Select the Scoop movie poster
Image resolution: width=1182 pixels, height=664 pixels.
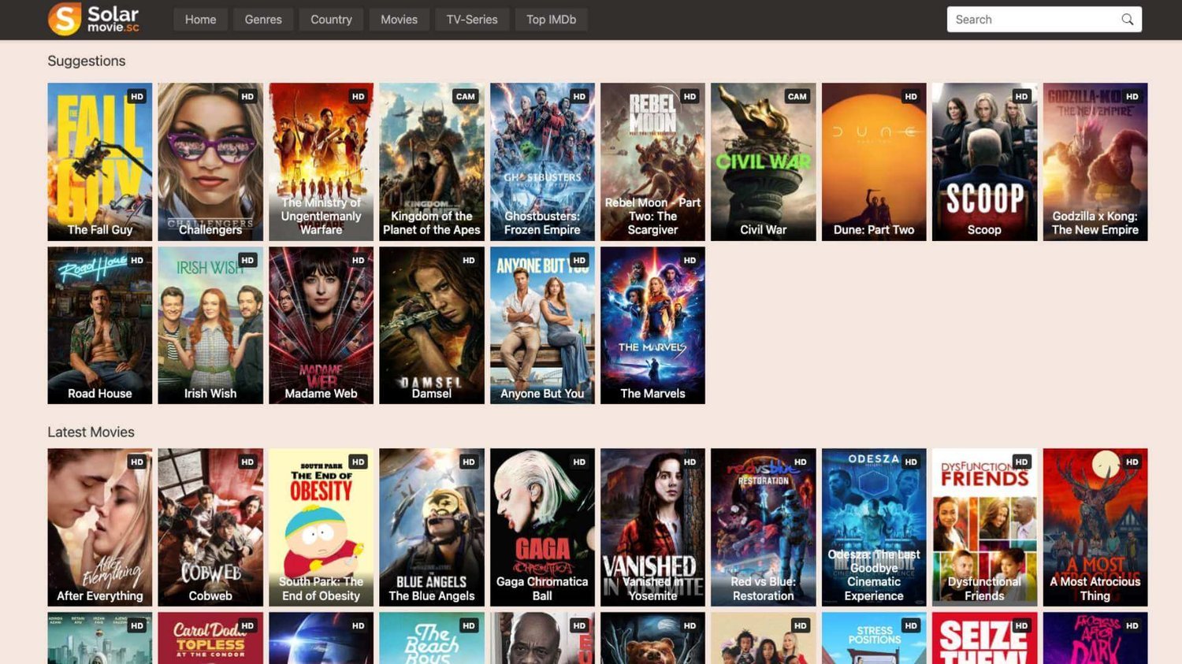coord(984,161)
